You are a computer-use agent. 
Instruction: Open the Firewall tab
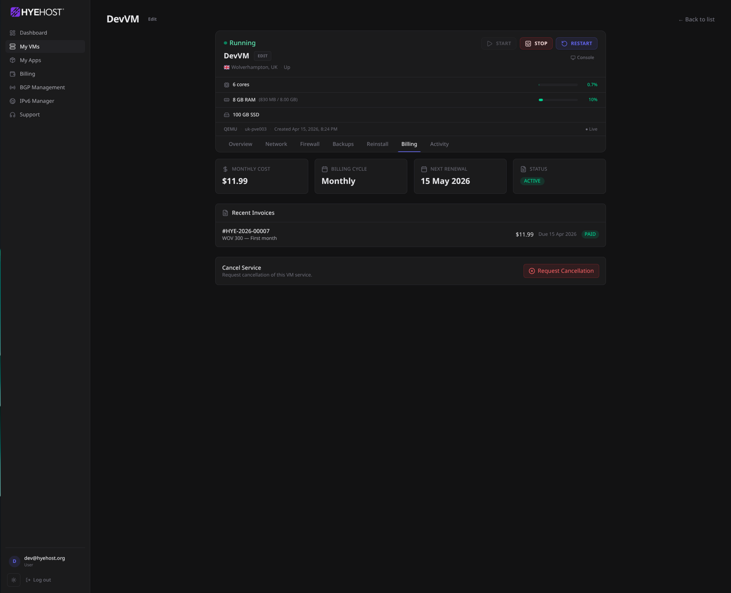pos(310,144)
